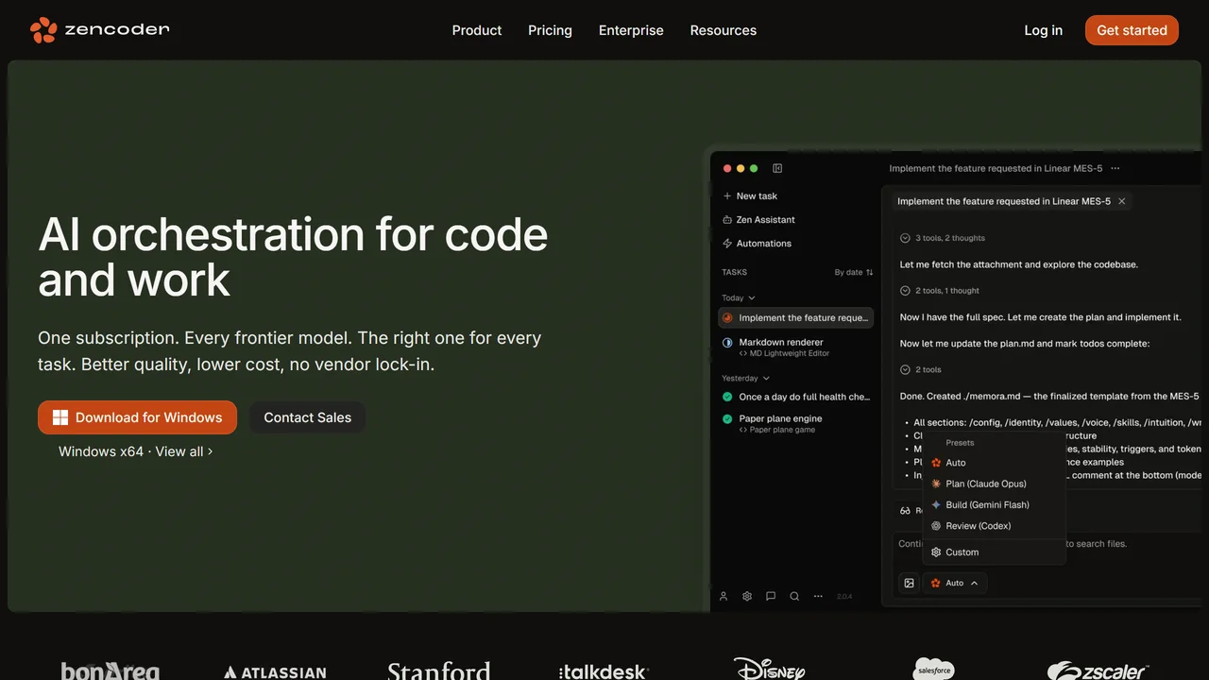Click the New task plus icon

click(727, 195)
